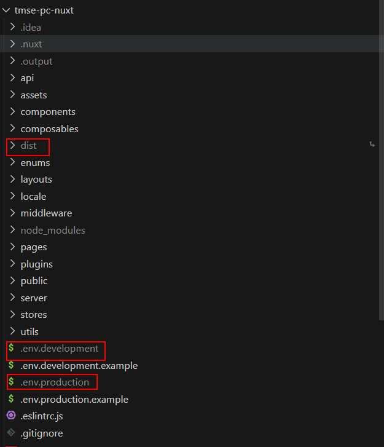Screen dimensions: 384x447
Task: Expand the server folder chevron
Action: click(x=13, y=298)
